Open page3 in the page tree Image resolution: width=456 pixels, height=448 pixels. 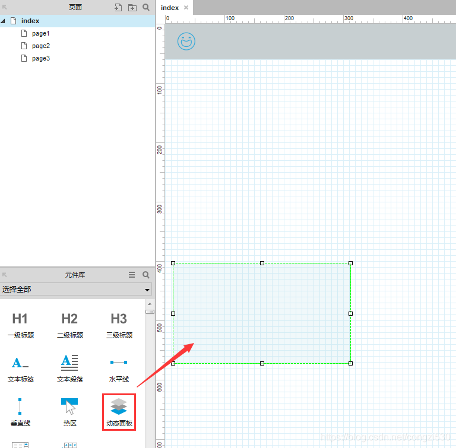click(41, 58)
